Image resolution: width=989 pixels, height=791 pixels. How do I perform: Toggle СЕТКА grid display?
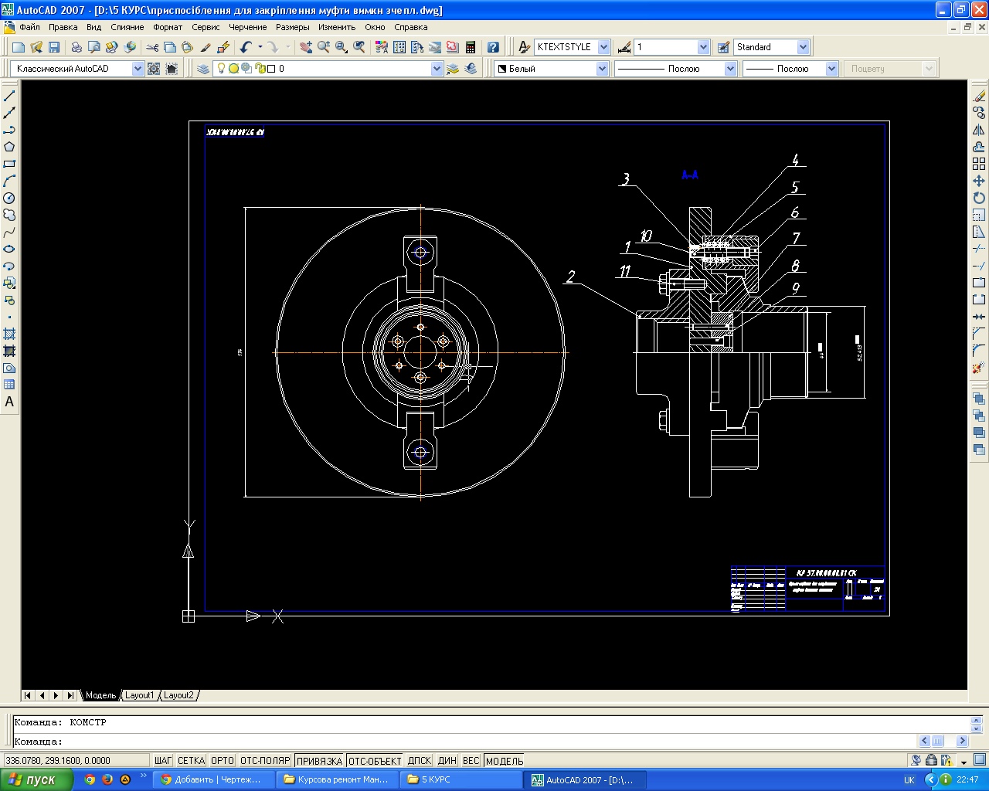click(x=191, y=761)
